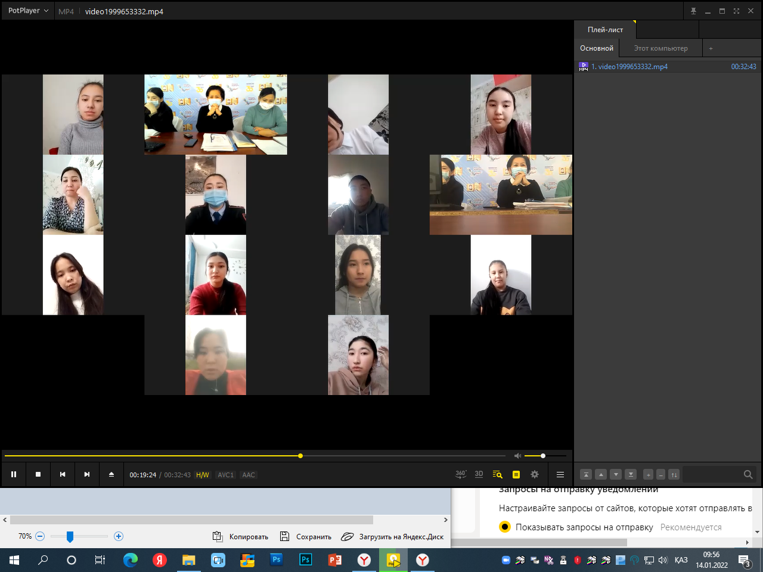Add a new playlist tab with plus
The image size is (763, 572).
point(711,48)
